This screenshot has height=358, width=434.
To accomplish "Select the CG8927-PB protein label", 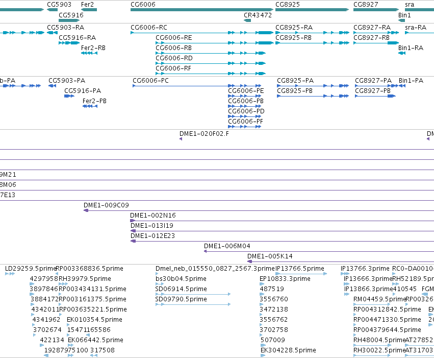I will click(373, 91).
